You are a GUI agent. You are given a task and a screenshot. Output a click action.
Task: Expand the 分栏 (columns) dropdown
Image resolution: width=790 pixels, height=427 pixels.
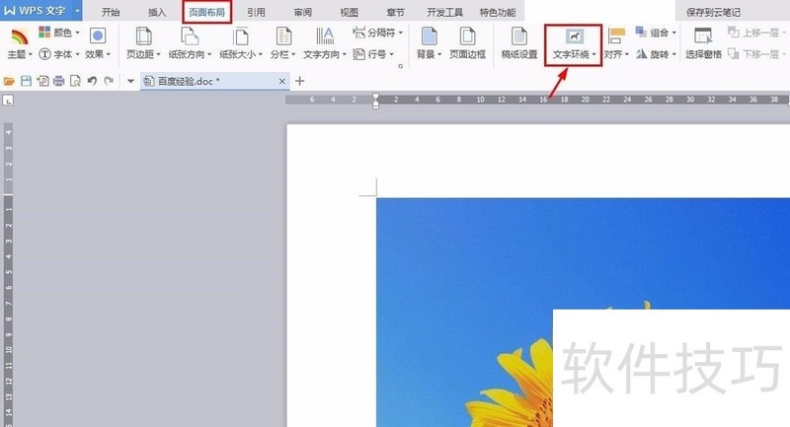[284, 54]
